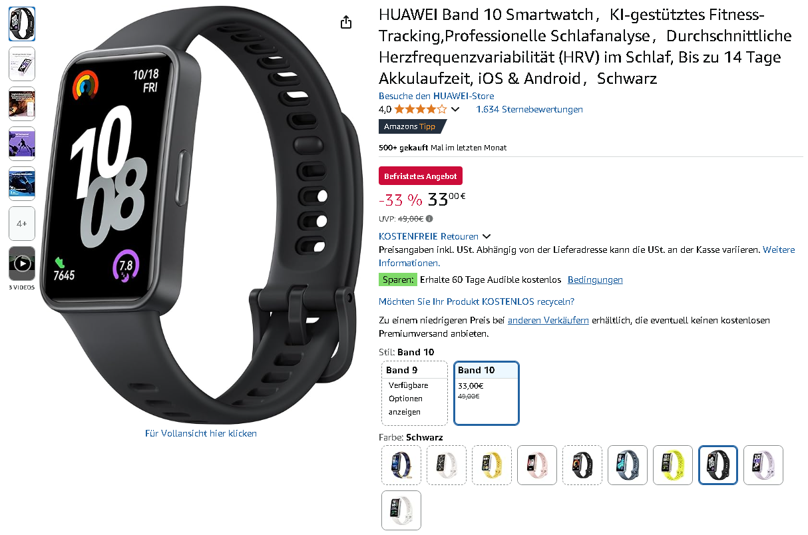
Task: Select the first black watch image thumbnail
Action: pos(22,24)
